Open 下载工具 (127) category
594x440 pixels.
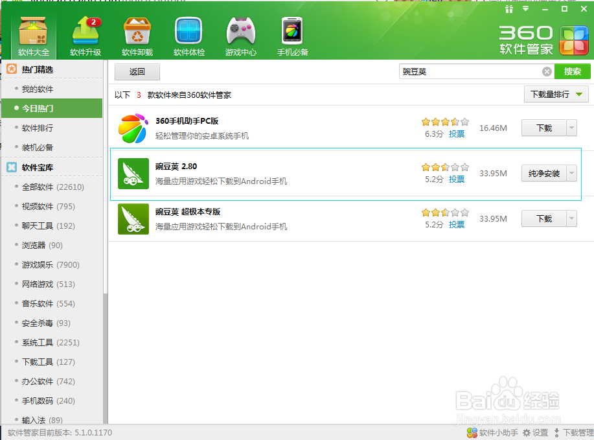coord(52,362)
